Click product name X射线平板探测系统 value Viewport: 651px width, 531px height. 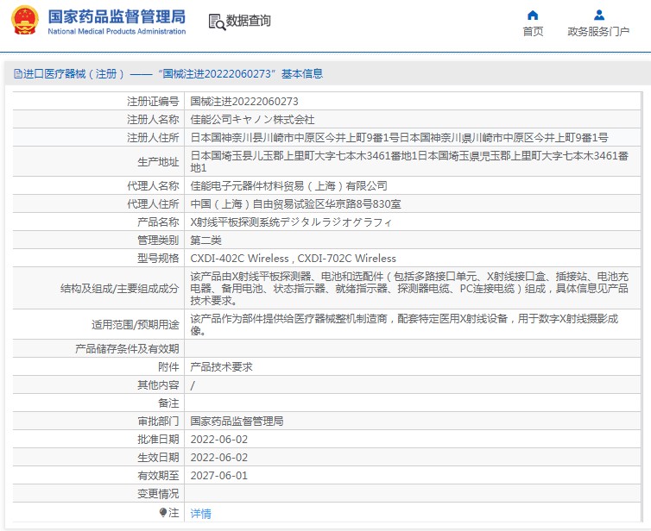(291, 222)
